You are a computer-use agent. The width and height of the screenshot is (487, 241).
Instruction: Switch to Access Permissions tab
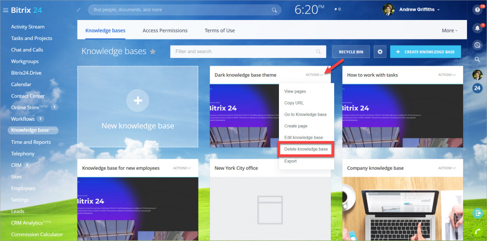pyautogui.click(x=165, y=30)
